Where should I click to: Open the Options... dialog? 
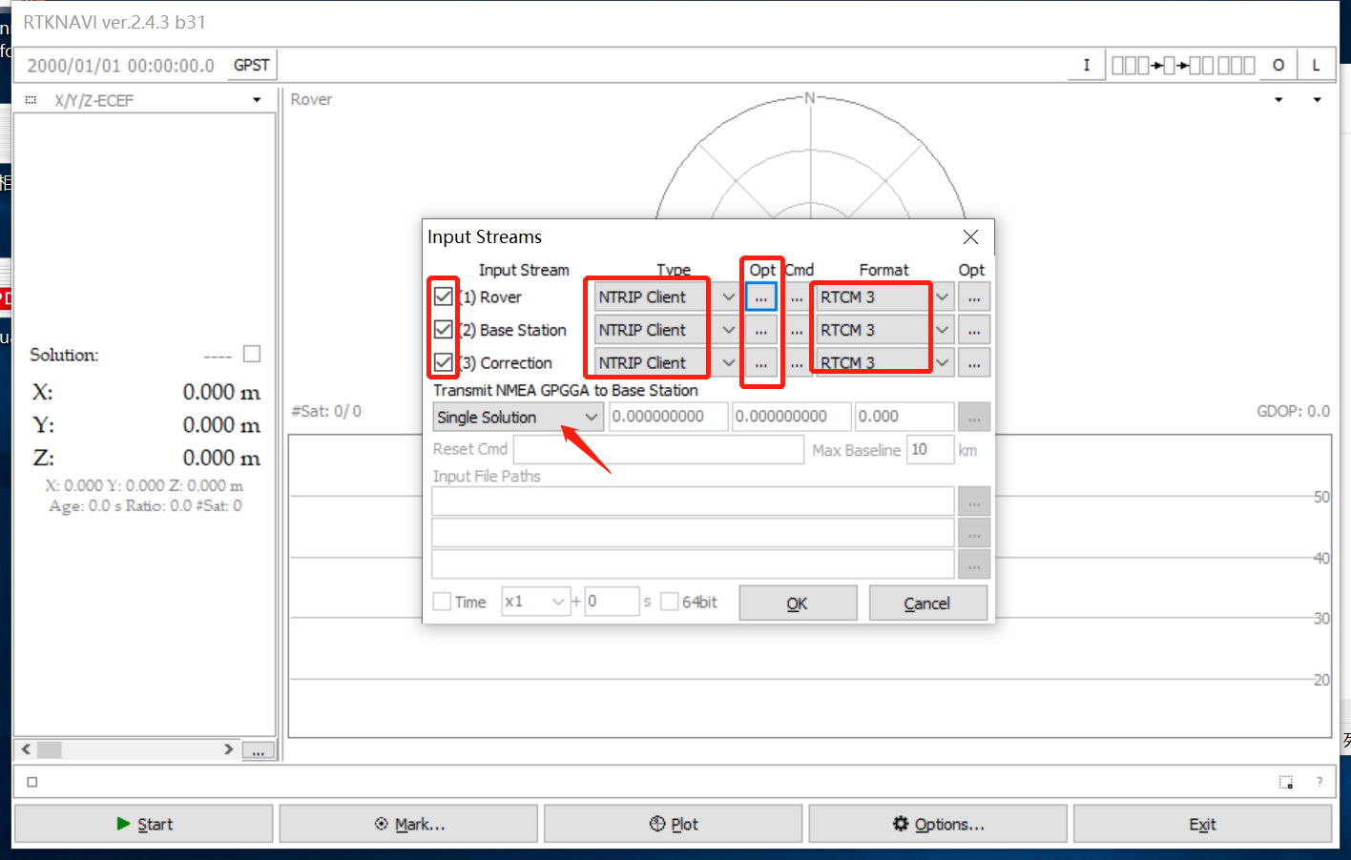[938, 824]
